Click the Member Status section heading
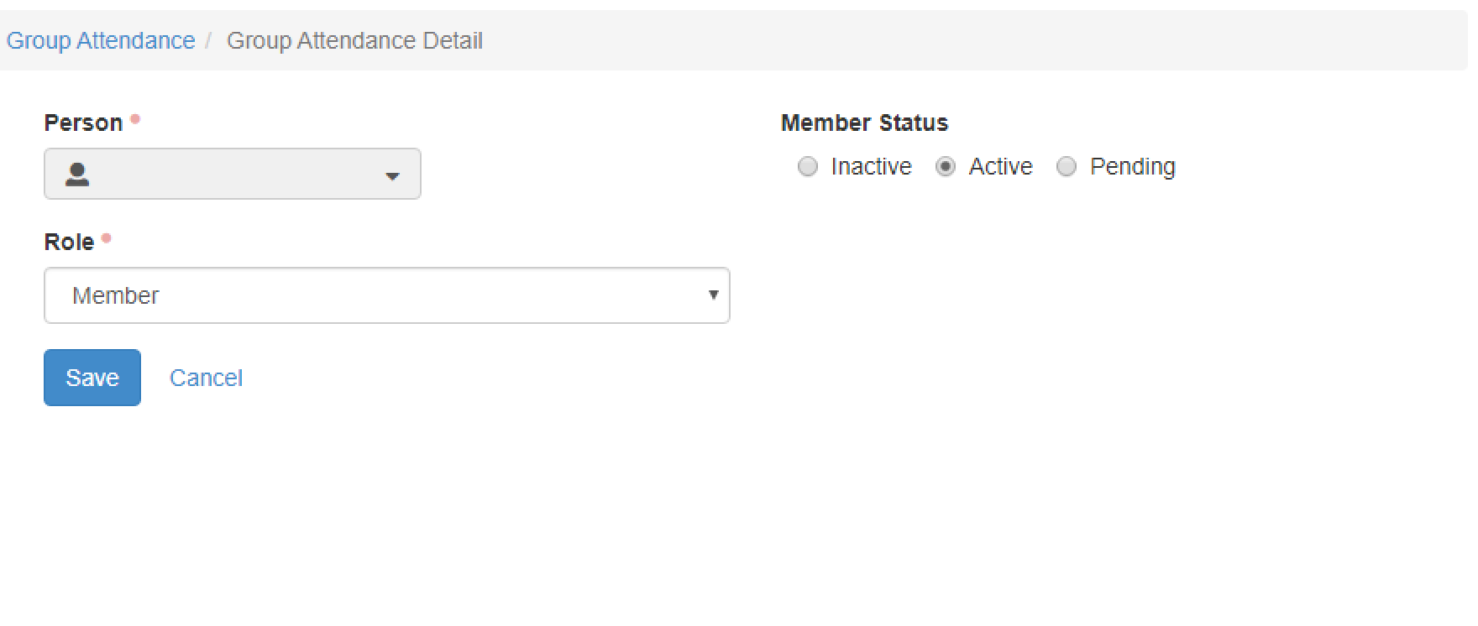 click(x=864, y=122)
